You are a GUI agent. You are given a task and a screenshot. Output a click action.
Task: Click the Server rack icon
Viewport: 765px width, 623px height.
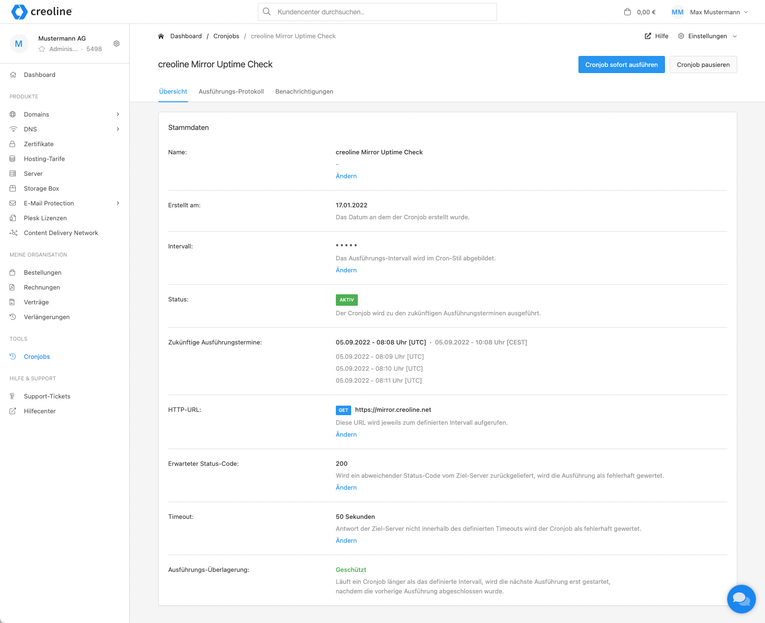13,173
